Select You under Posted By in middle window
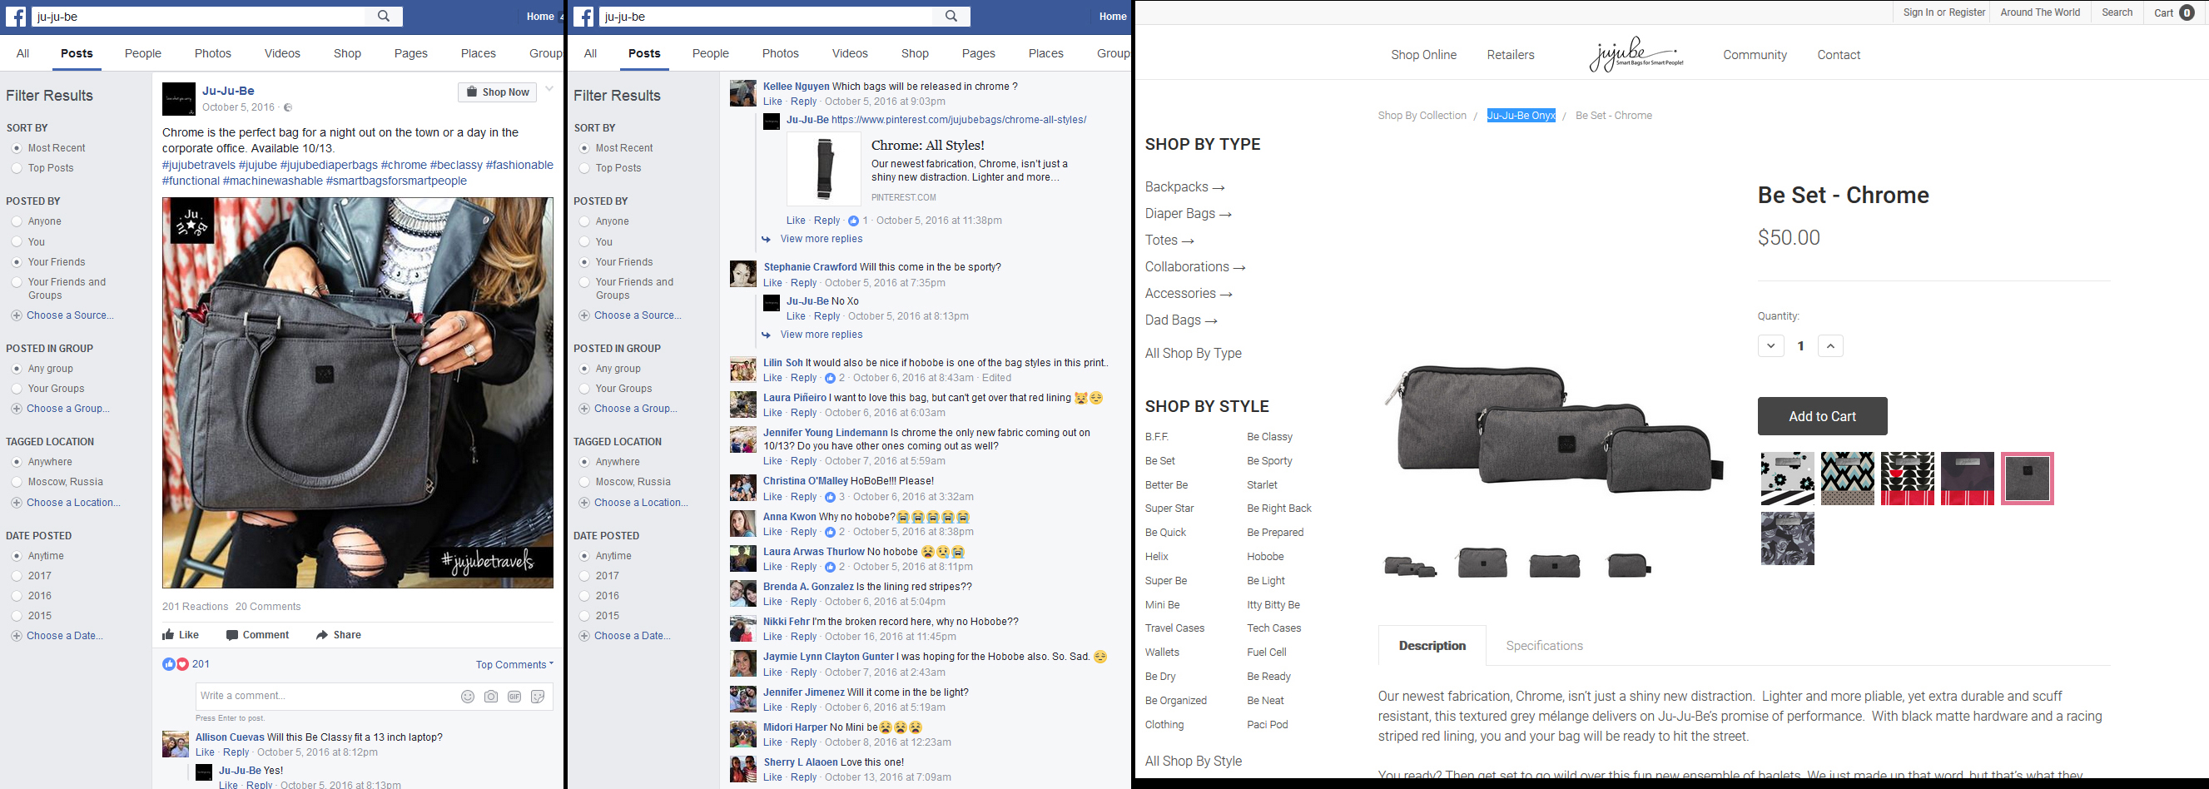2209x789 pixels. [584, 242]
